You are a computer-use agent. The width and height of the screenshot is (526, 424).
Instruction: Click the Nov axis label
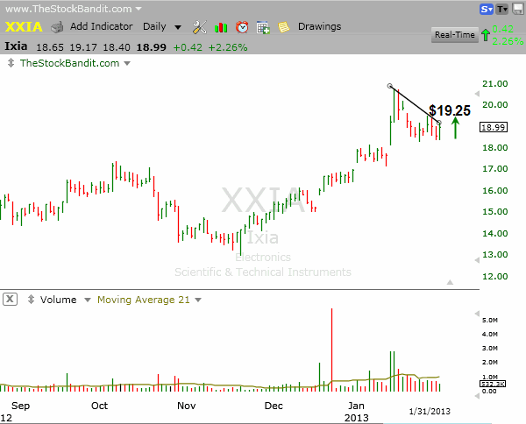[186, 406]
